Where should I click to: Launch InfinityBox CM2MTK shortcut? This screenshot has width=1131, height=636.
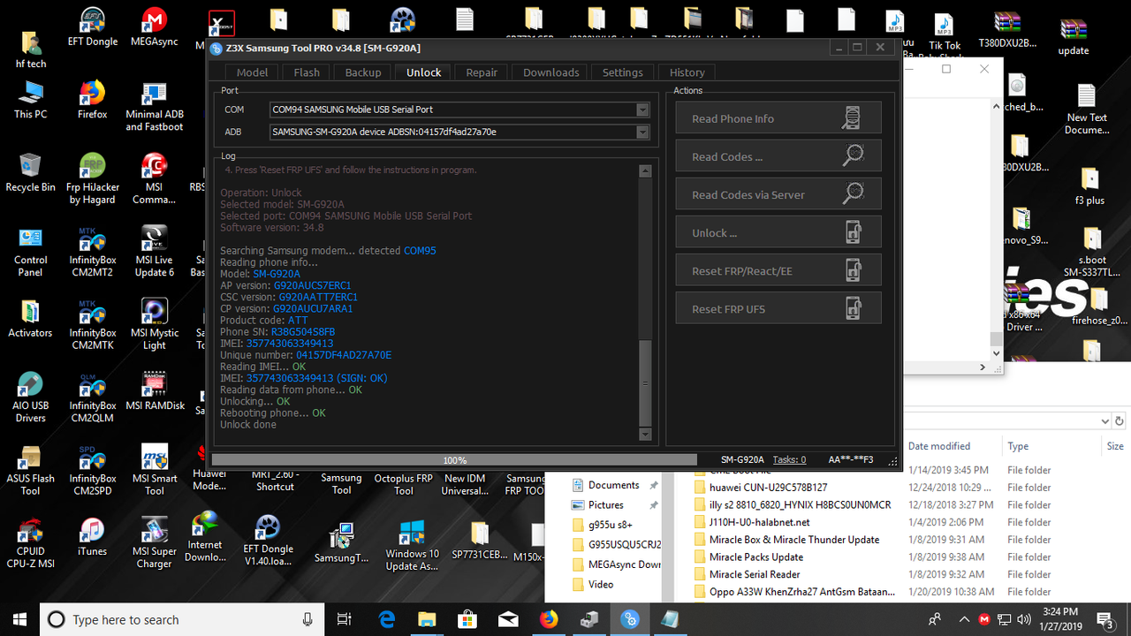point(93,325)
